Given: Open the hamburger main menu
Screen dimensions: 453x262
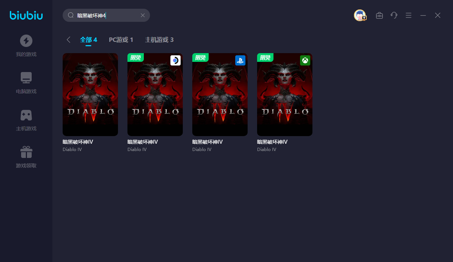Looking at the screenshot, I should [409, 15].
